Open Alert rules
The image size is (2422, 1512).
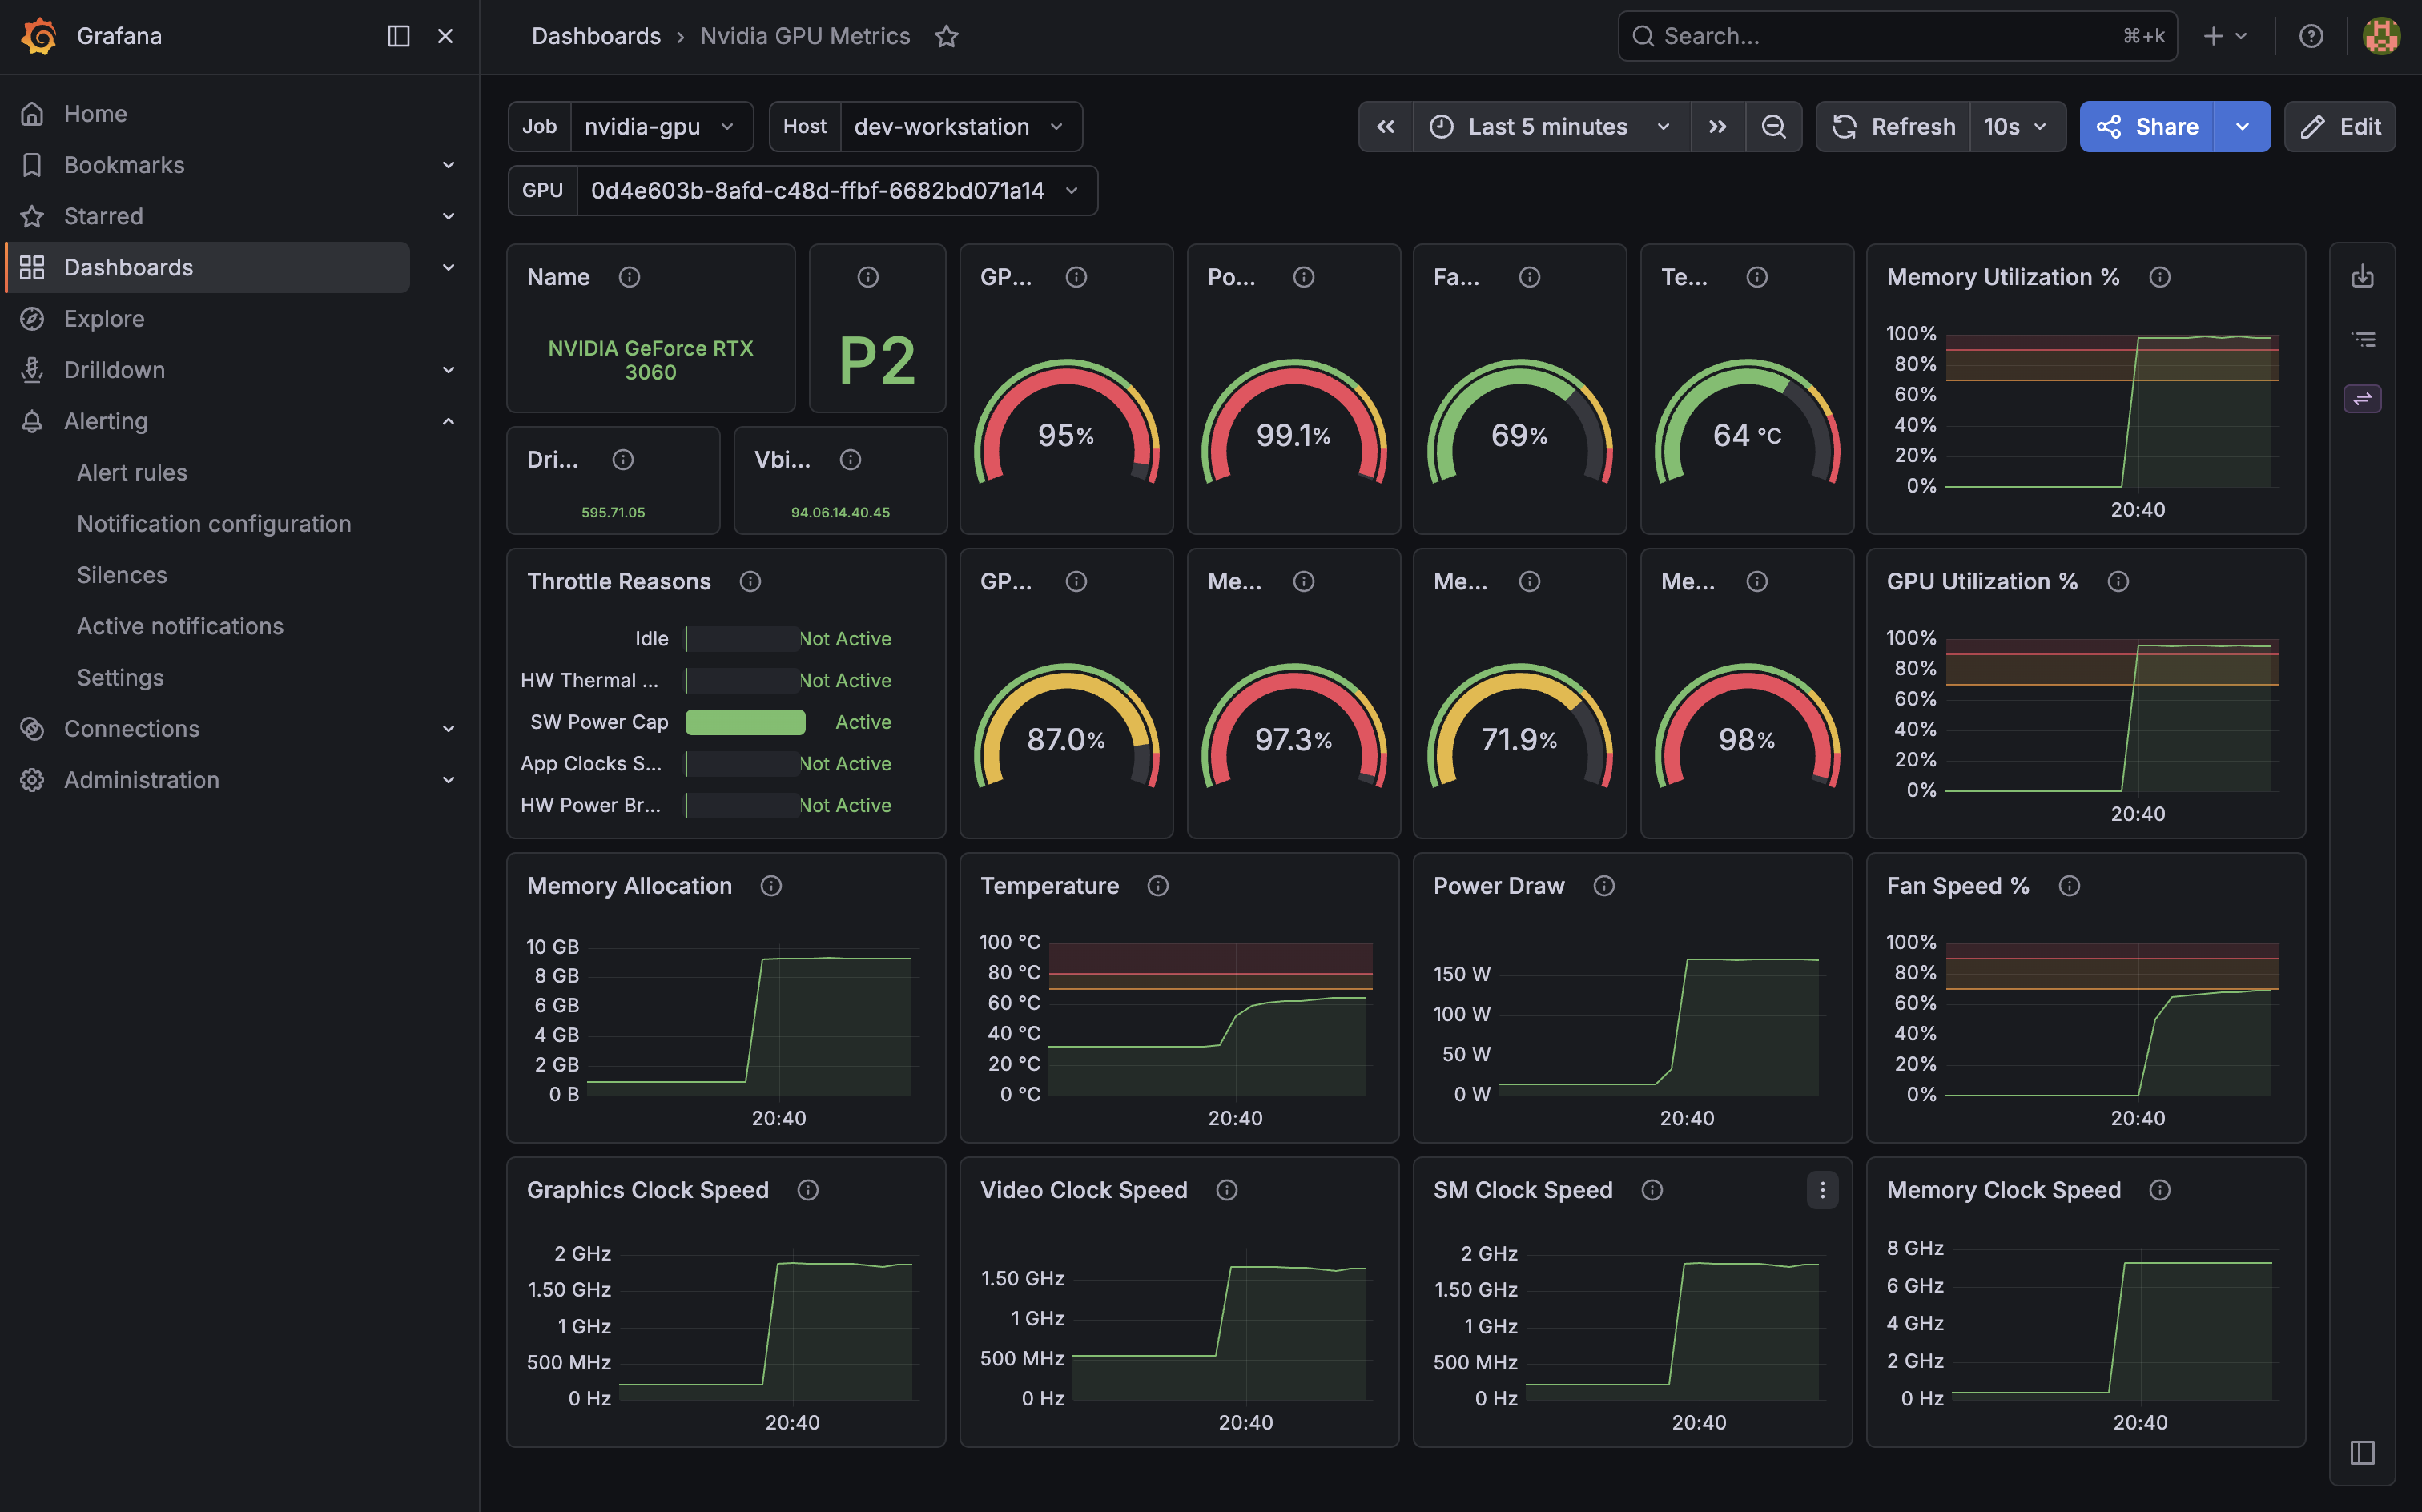tap(132, 472)
